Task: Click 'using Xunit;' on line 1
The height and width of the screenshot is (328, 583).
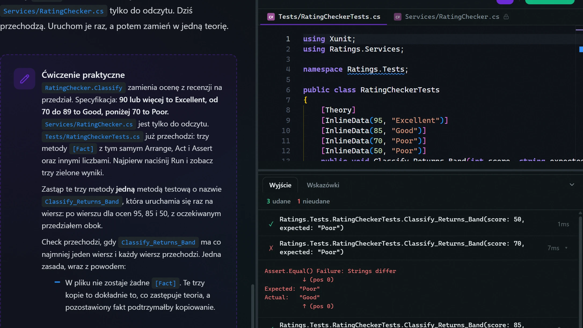Action: 329,39
